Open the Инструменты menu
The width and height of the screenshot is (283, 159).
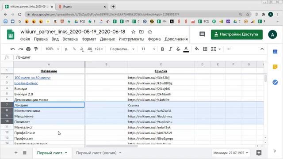(x=131, y=39)
